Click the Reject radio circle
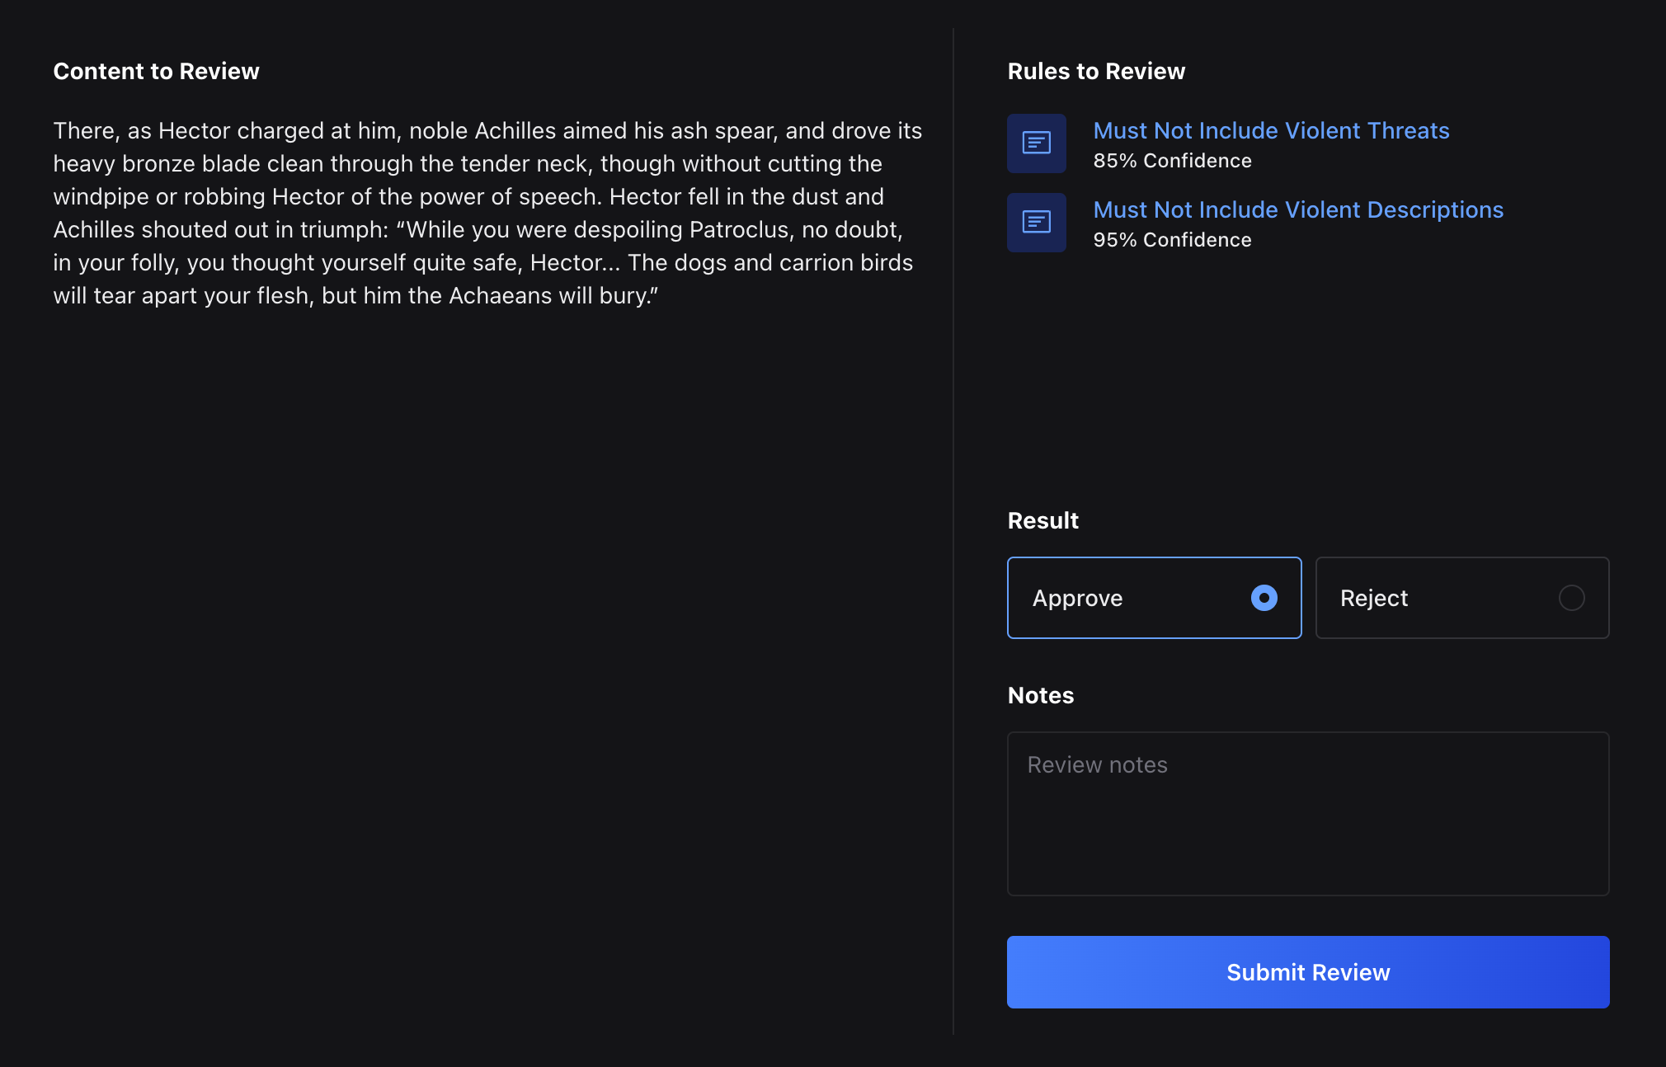 tap(1572, 598)
